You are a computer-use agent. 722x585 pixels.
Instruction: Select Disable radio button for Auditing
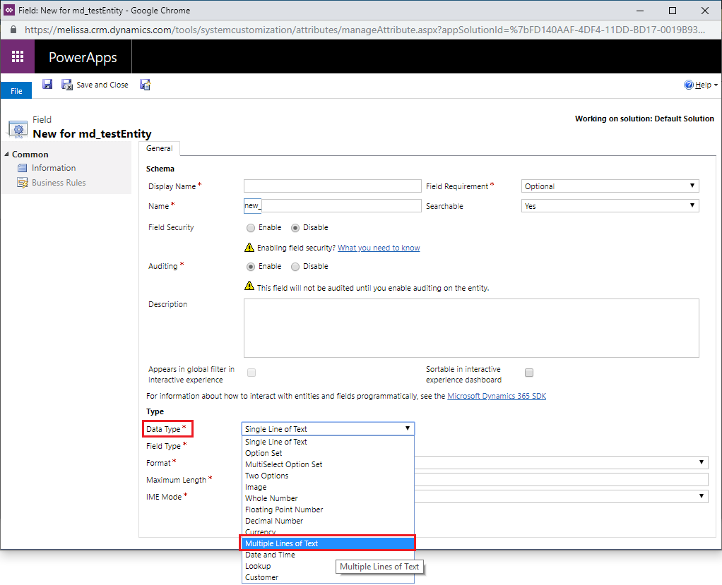pos(295,267)
